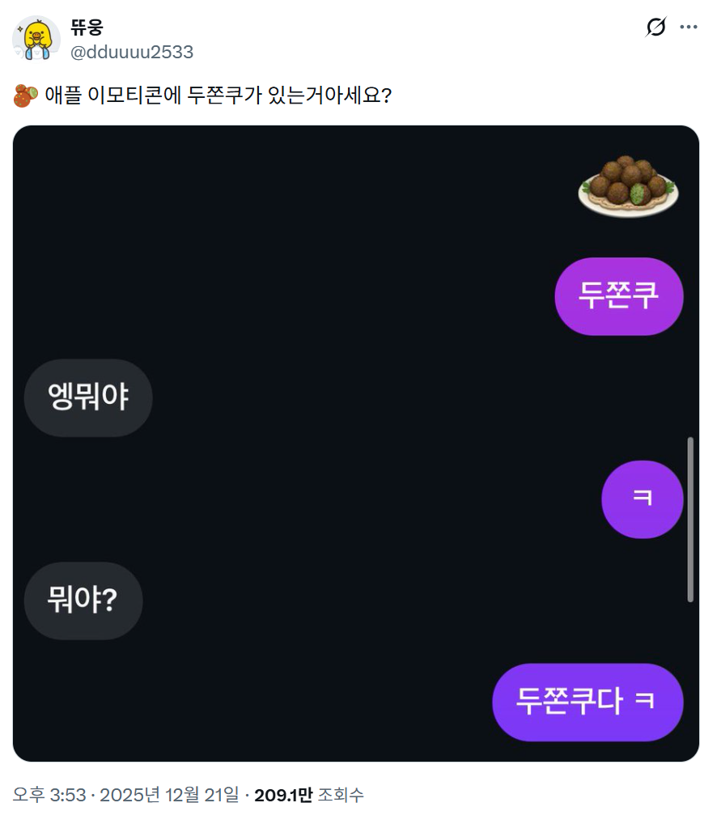Viewport: 717px width, 824px height.
Task: Click the display name 뜌웅
Action: pos(87,28)
